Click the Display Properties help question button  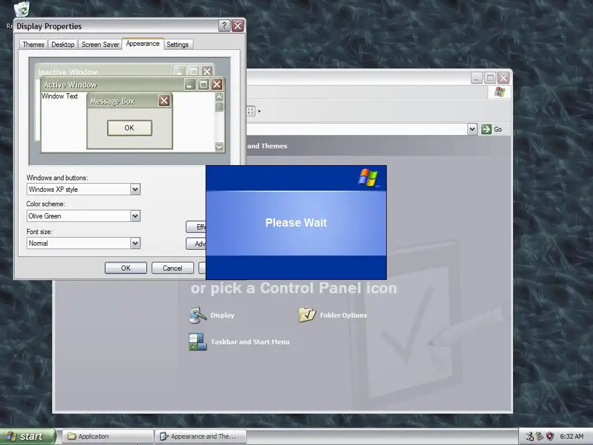click(224, 25)
